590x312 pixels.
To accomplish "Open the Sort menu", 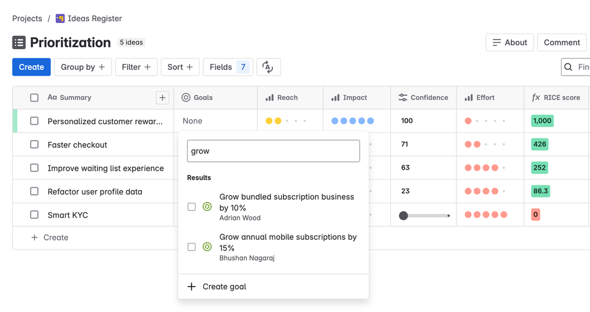I will point(180,67).
